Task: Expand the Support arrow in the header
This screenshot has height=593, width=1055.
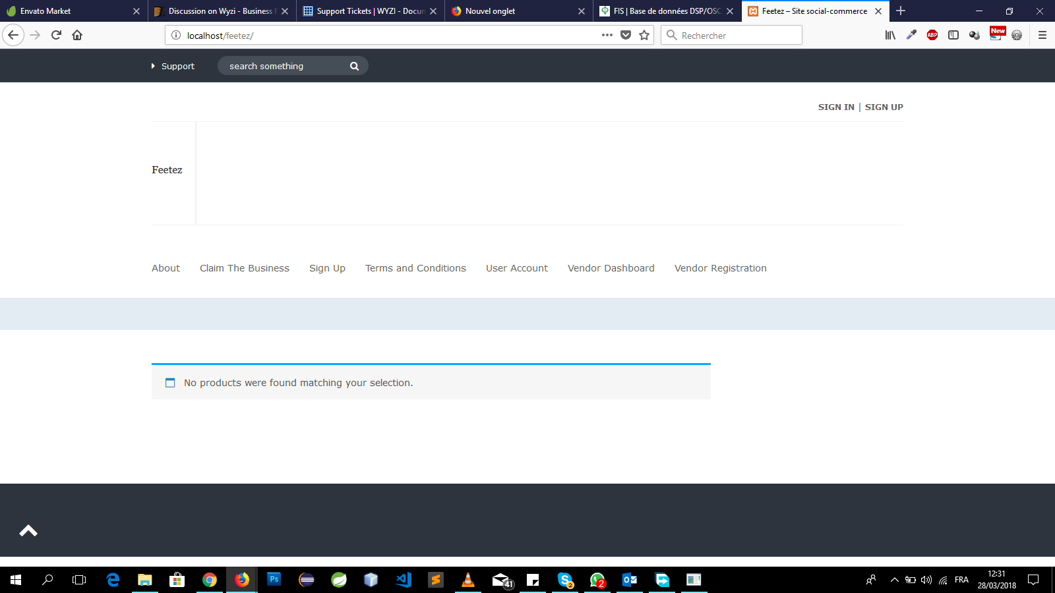Action: [153, 66]
